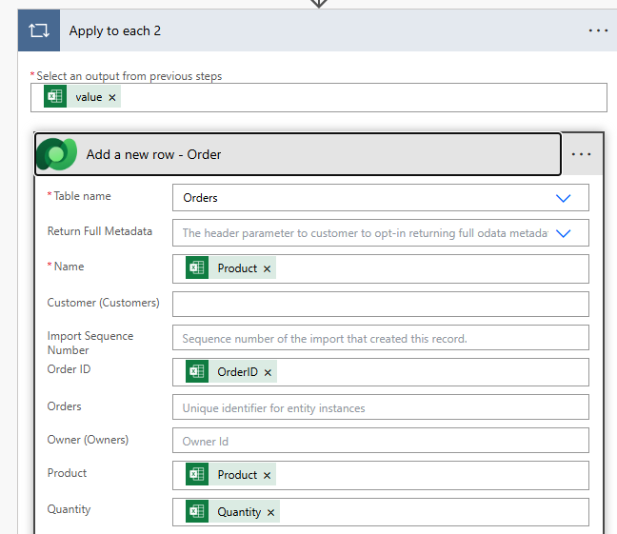Remove the Product token from Product field
Screen dimensions: 617x534
click(268, 475)
